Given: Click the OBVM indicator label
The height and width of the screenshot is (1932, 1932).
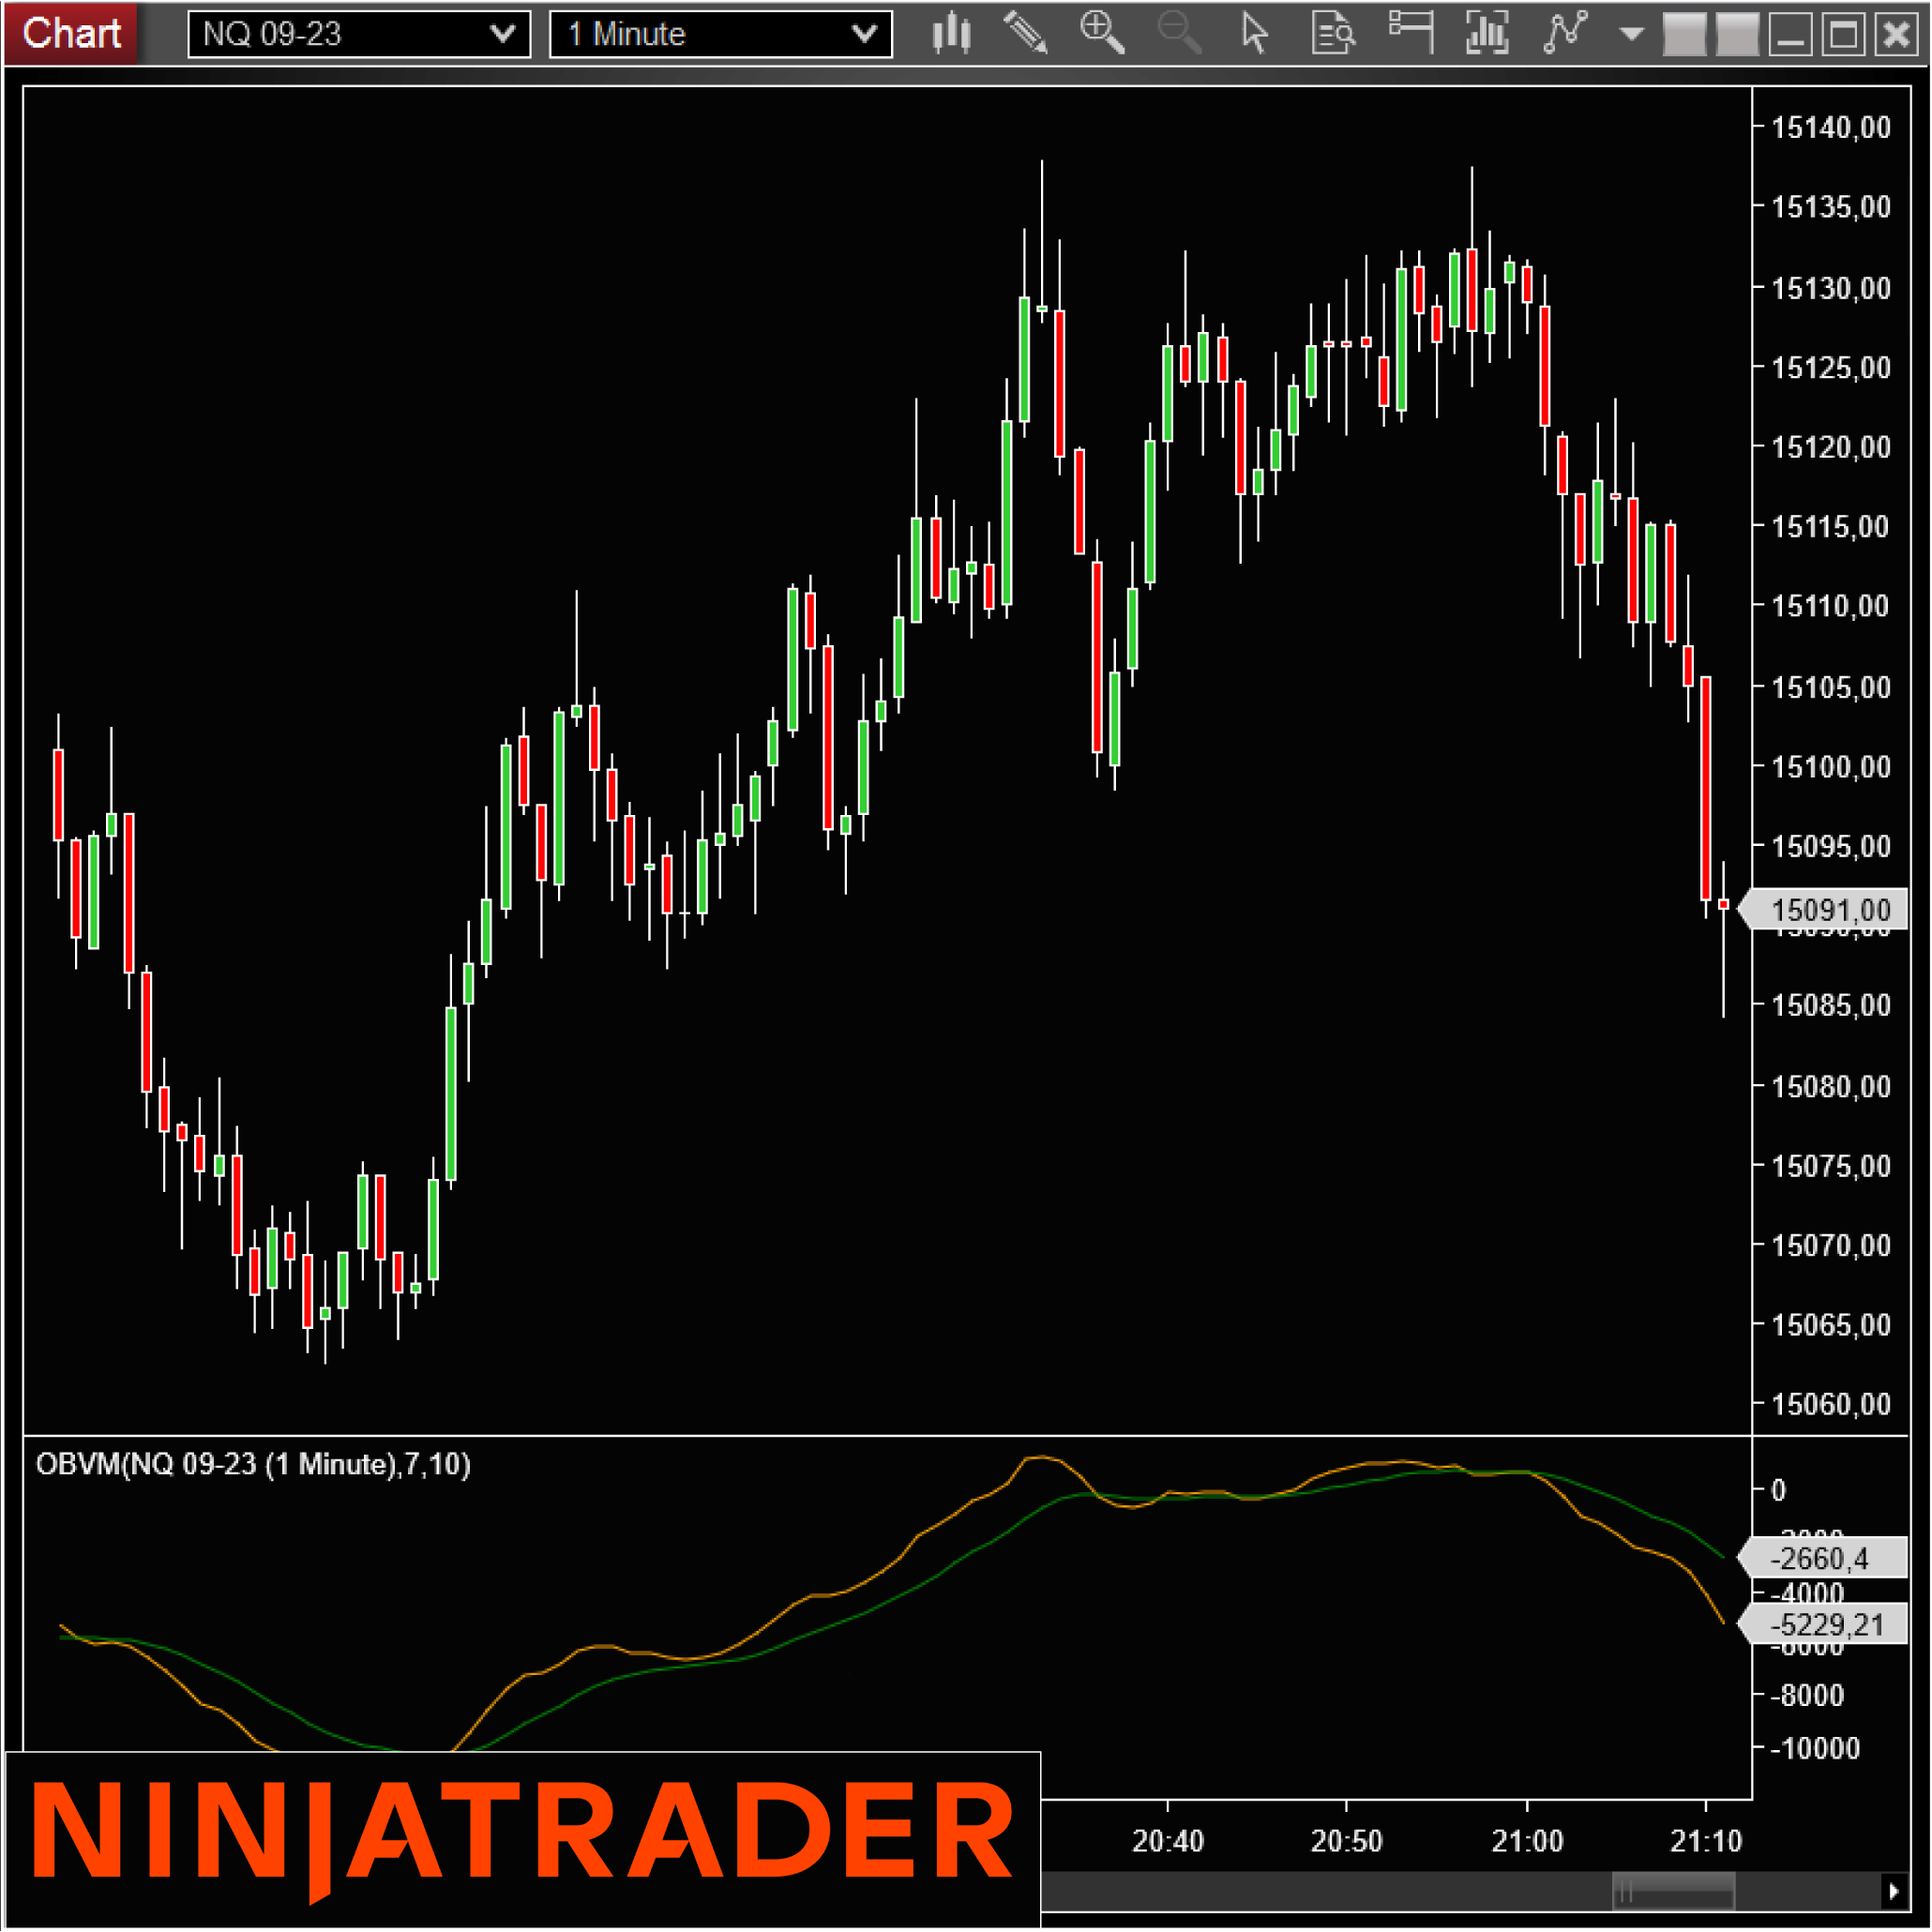Looking at the screenshot, I should click(x=253, y=1464).
